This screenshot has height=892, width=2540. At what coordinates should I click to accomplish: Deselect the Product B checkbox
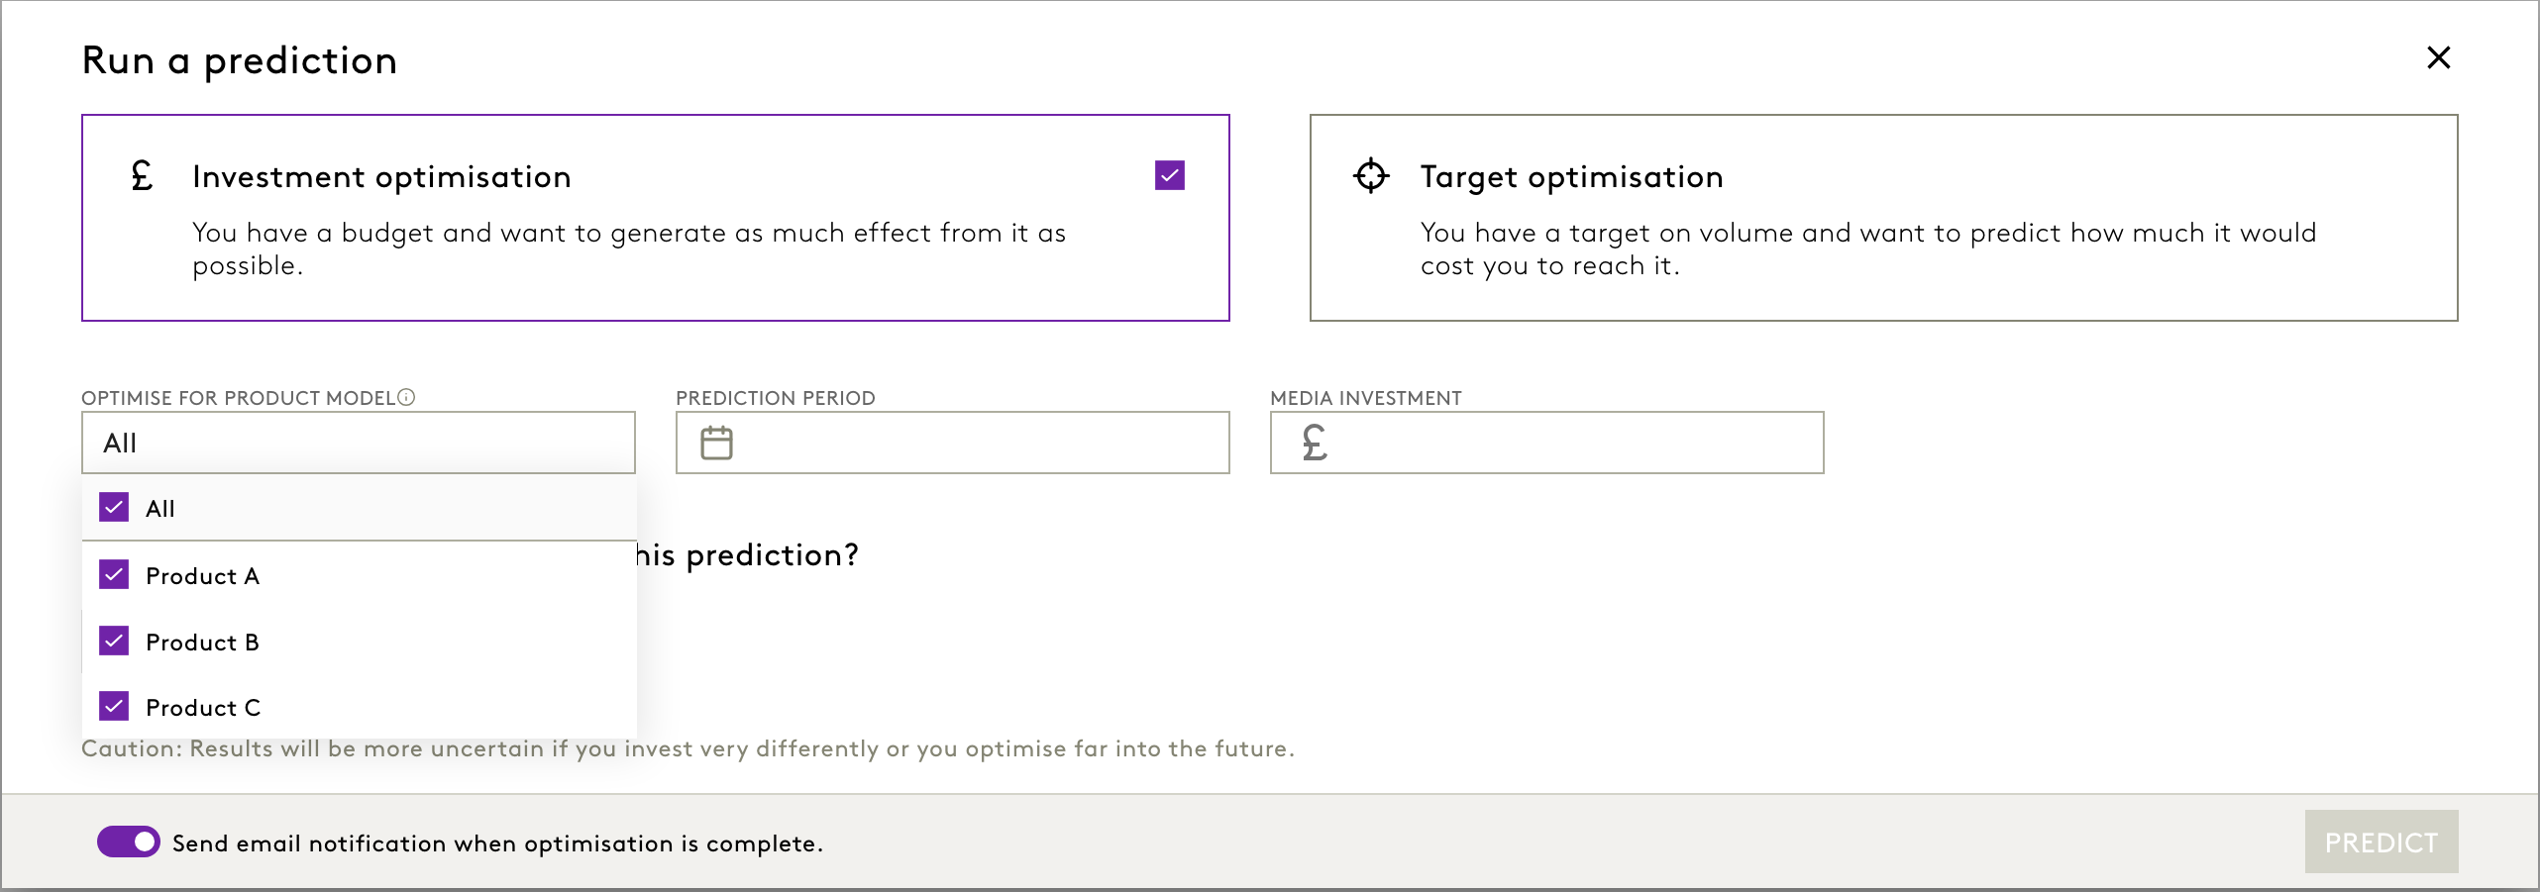[x=114, y=642]
